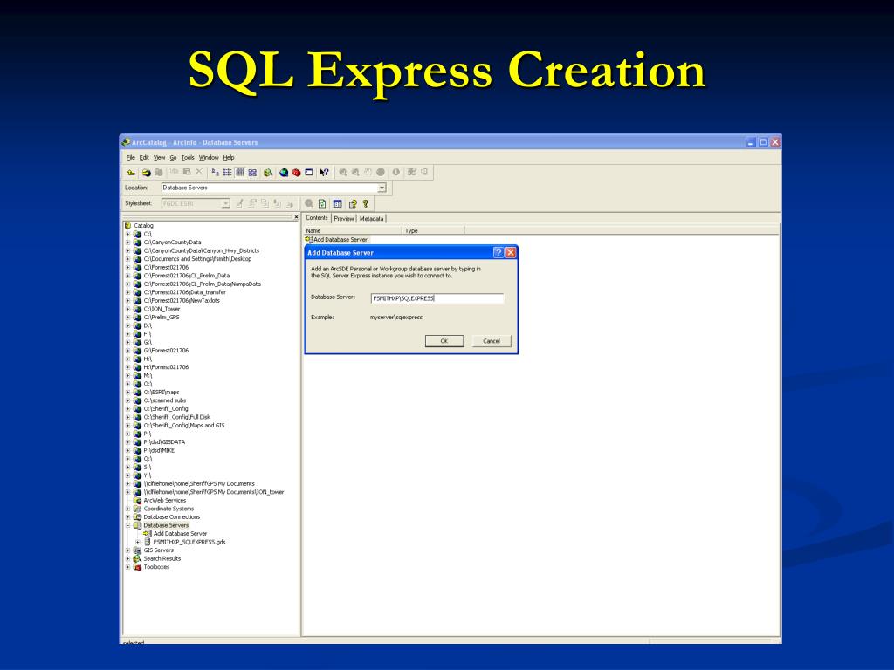894x670 pixels.
Task: Click the metadata Edit pencil icon
Action: coord(240,203)
